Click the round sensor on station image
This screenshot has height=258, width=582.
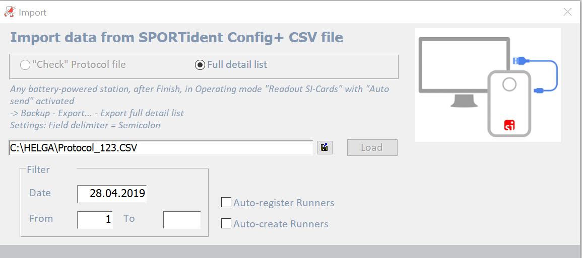[509, 85]
